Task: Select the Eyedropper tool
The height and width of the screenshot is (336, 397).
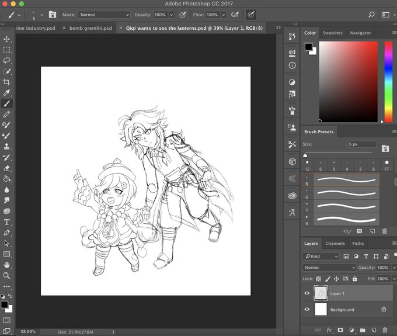Action: [x=6, y=93]
